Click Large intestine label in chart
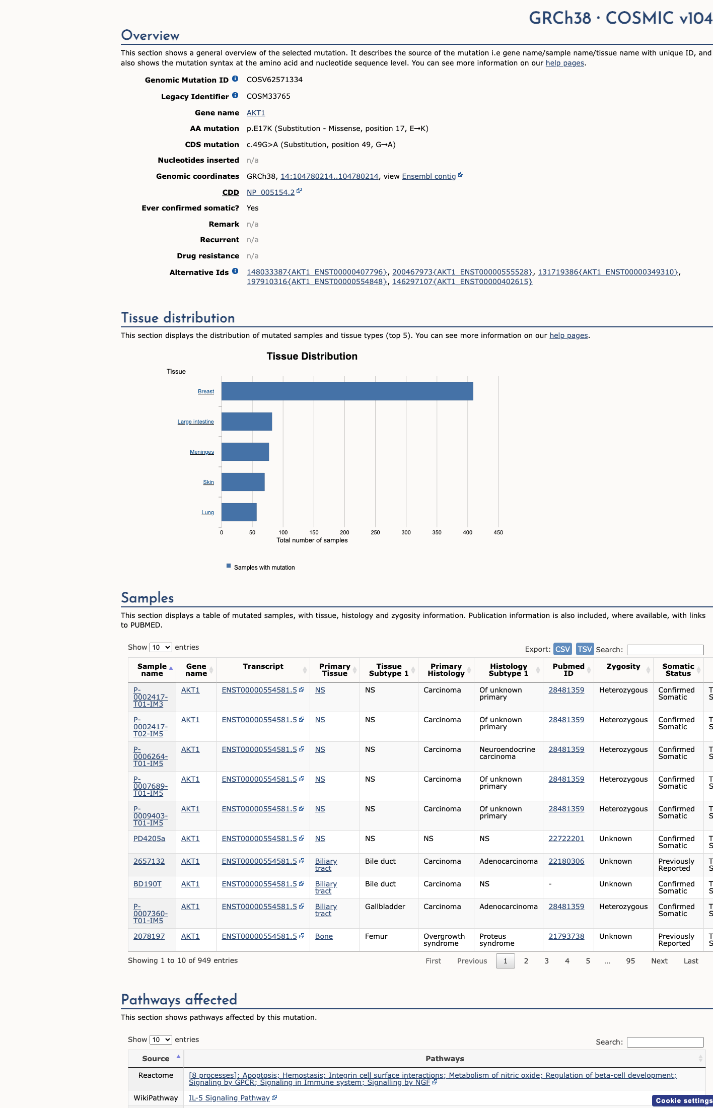 click(195, 422)
